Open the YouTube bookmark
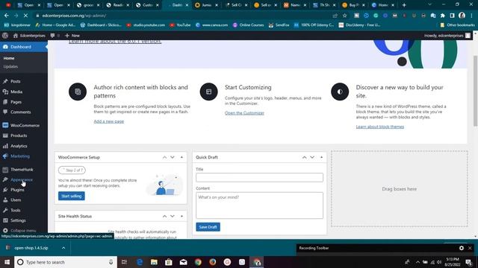Viewport: 478px width, 268px height. coord(180,25)
